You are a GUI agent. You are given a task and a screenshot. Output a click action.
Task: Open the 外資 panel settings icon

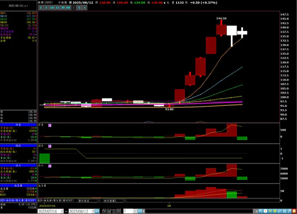(x=50, y=125)
